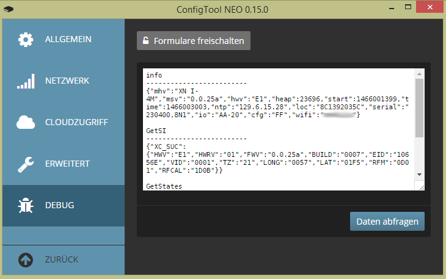Screen dimensions: 446x279
Task: Click the signal bars Netzwerk icon
Action: [x=26, y=81]
